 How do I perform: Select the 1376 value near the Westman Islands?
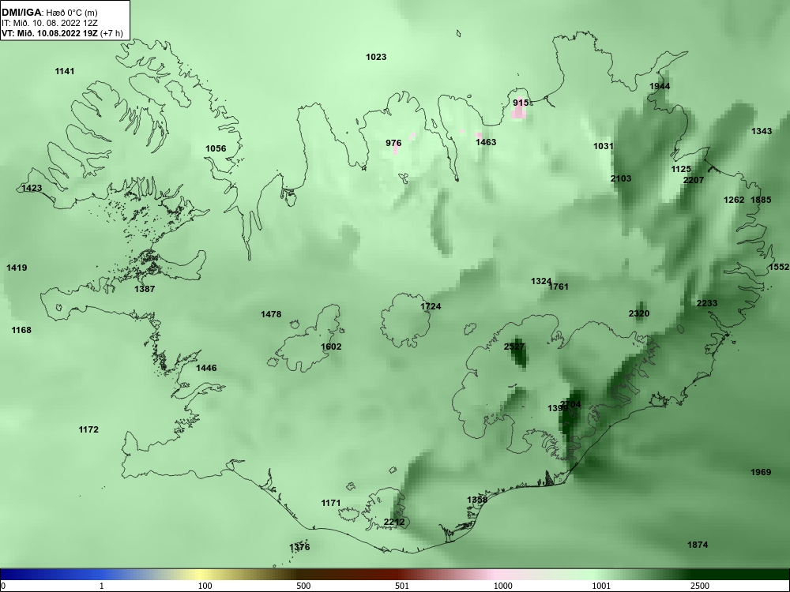[299, 548]
